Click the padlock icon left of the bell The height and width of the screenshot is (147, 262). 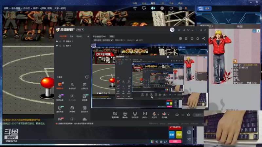coord(186,39)
